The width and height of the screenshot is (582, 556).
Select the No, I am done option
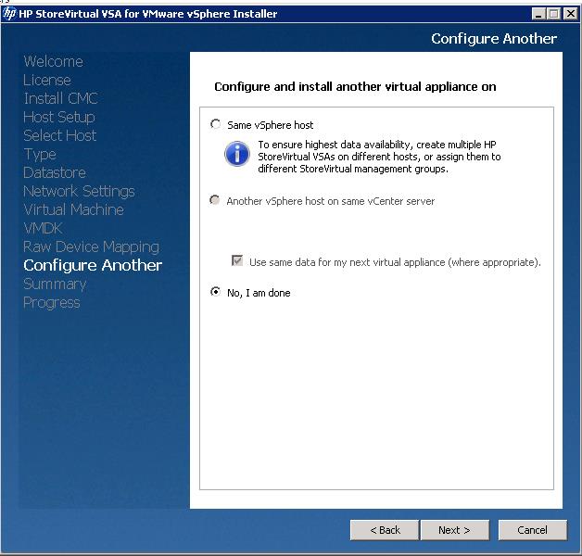[215, 292]
